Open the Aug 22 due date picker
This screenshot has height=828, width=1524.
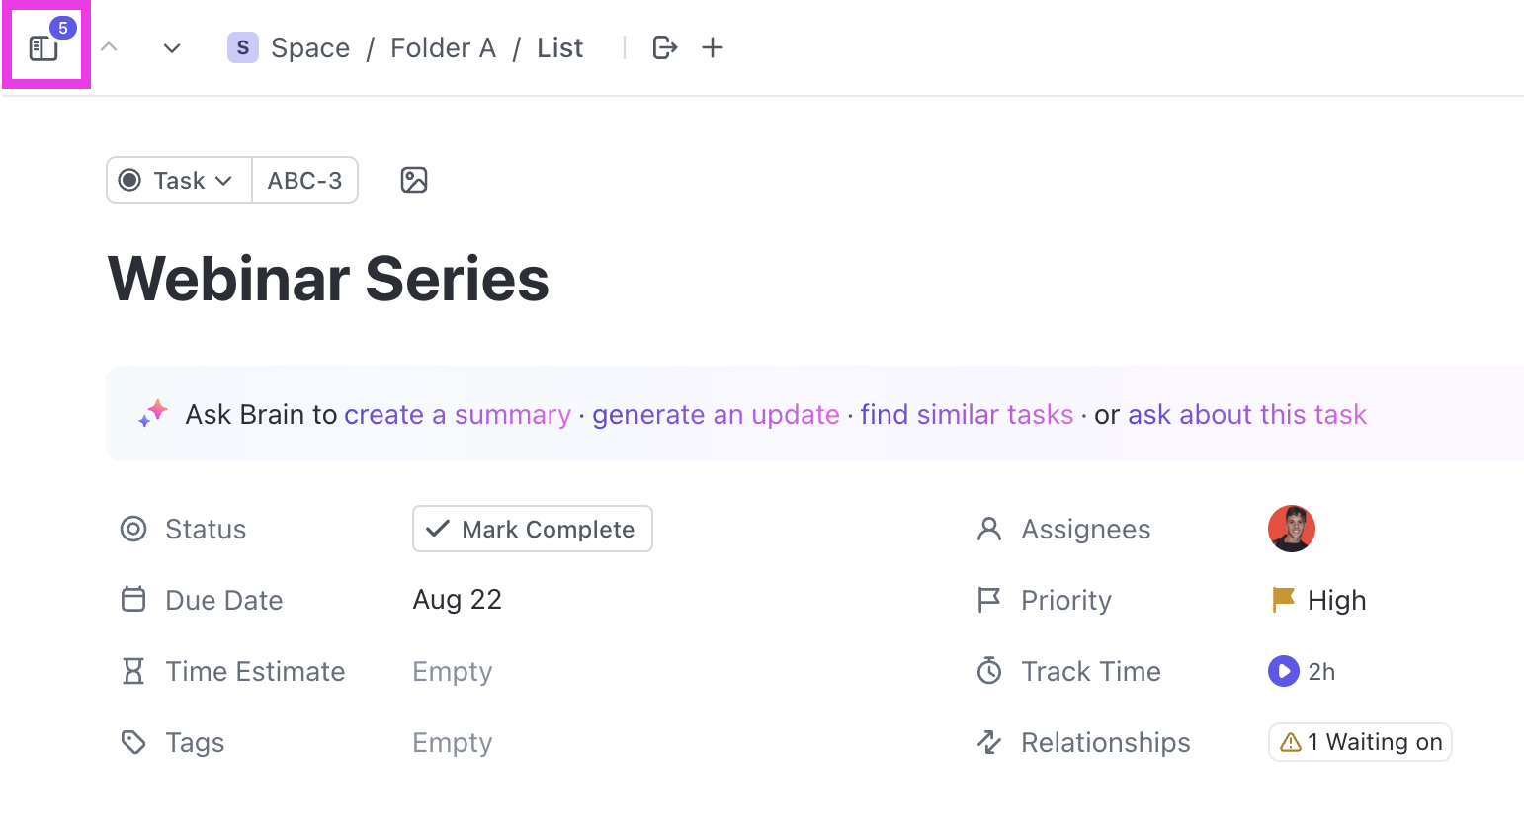458,600
